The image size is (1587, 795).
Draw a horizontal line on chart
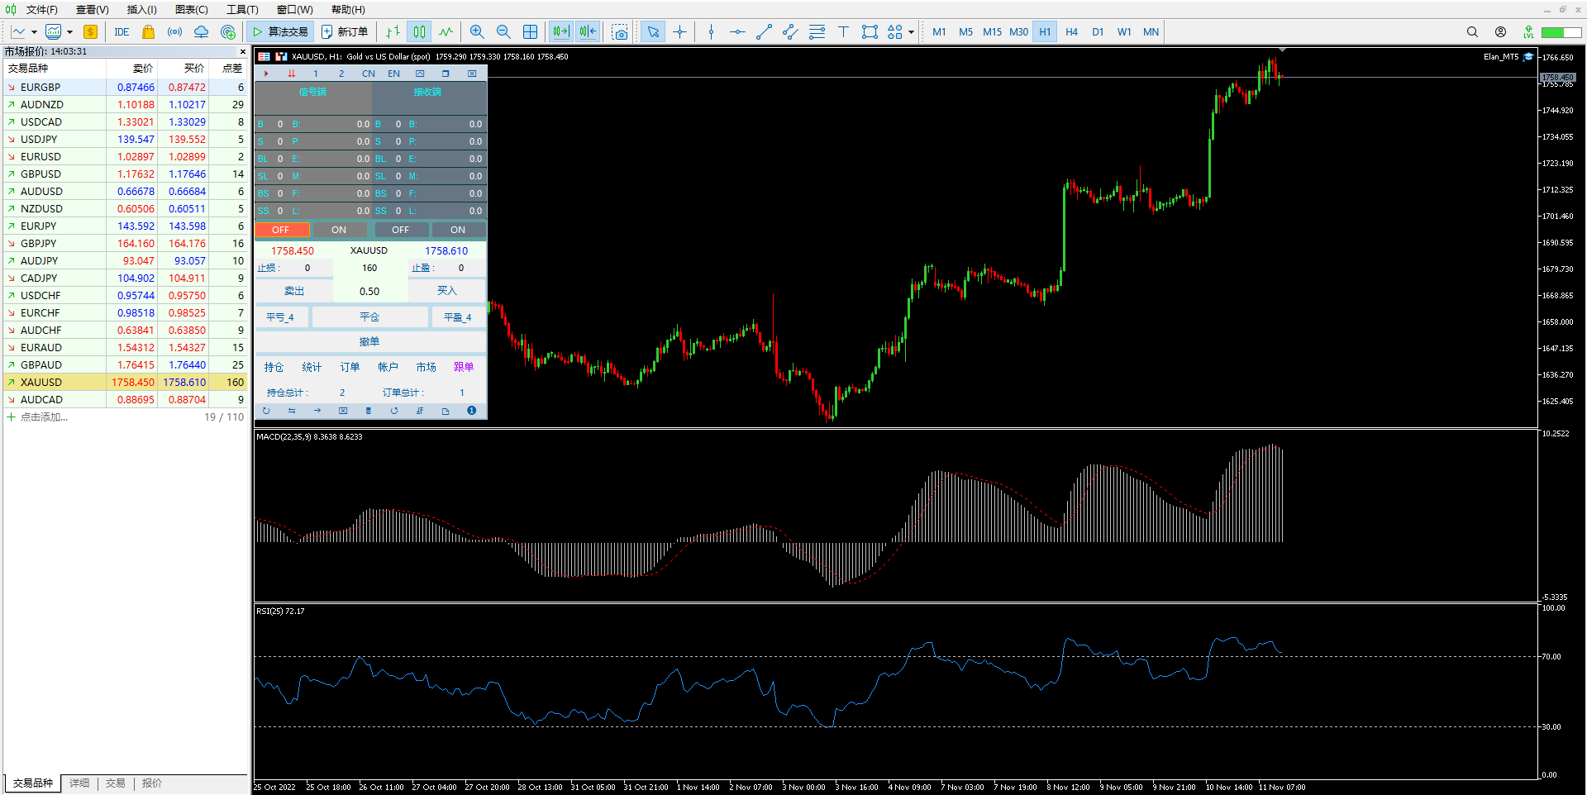(737, 32)
